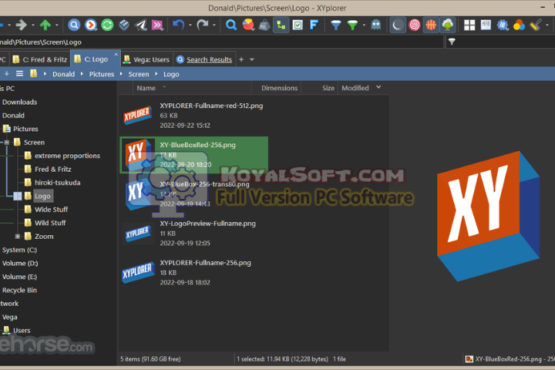Add a new tab with plus button
555x370 pixels.
coord(241,59)
